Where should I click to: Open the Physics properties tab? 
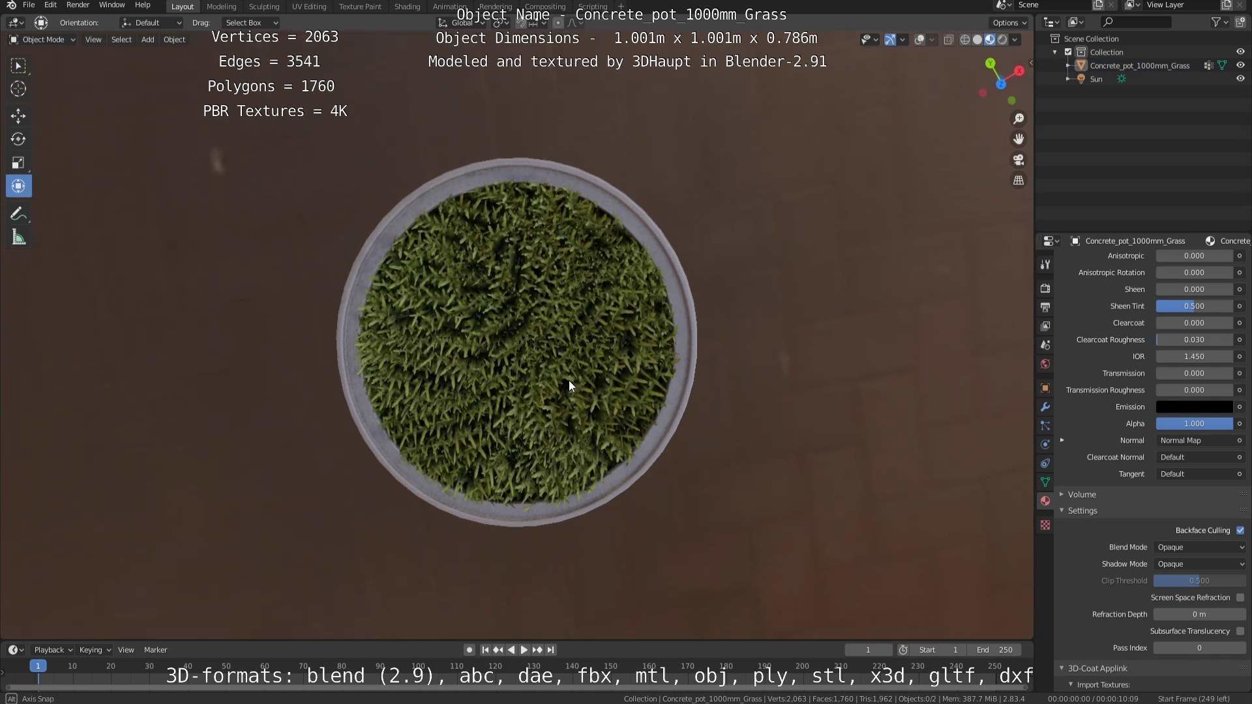point(1045,445)
